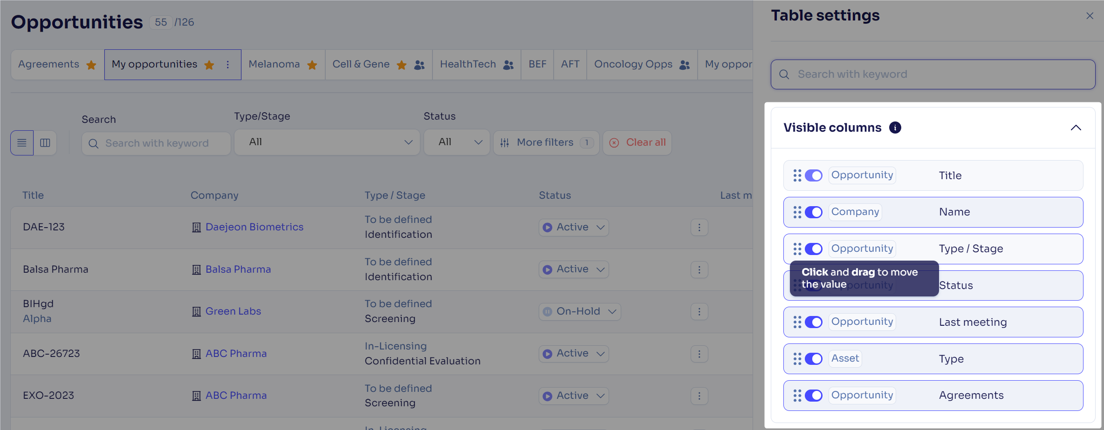Viewport: 1104px width, 430px height.
Task: Open ABC Pharma link in ABC-26723 row
Action: 236,354
